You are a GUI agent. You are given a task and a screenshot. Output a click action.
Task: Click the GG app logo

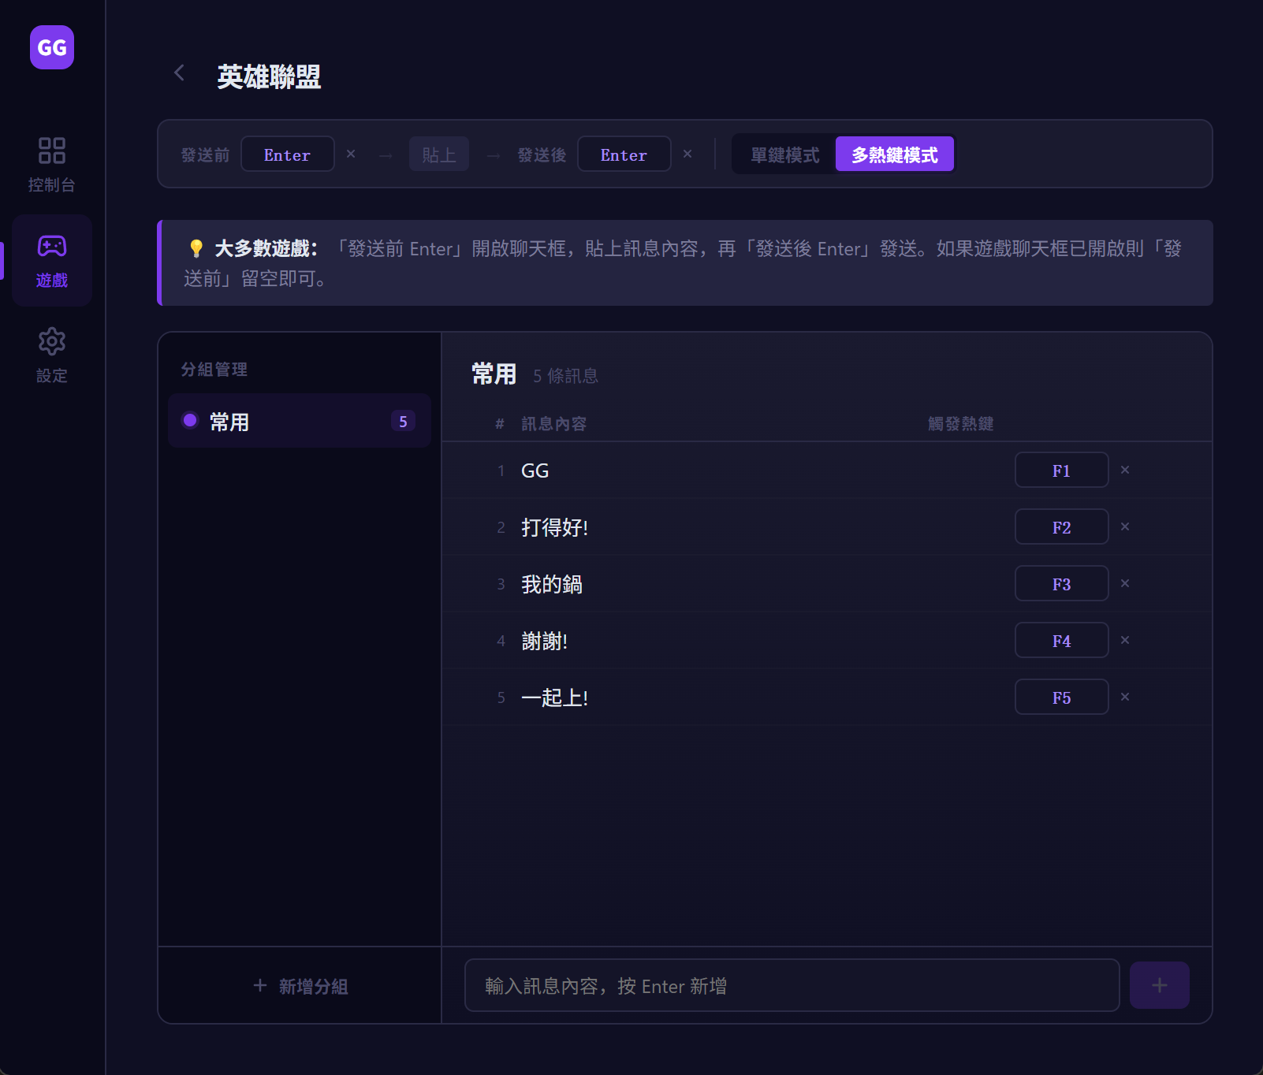tap(52, 47)
